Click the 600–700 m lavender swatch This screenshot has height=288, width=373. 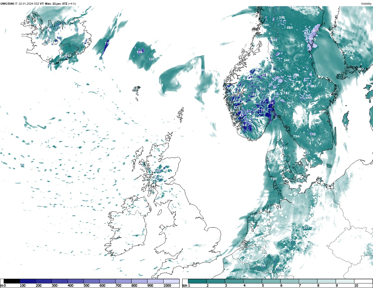point(107,281)
